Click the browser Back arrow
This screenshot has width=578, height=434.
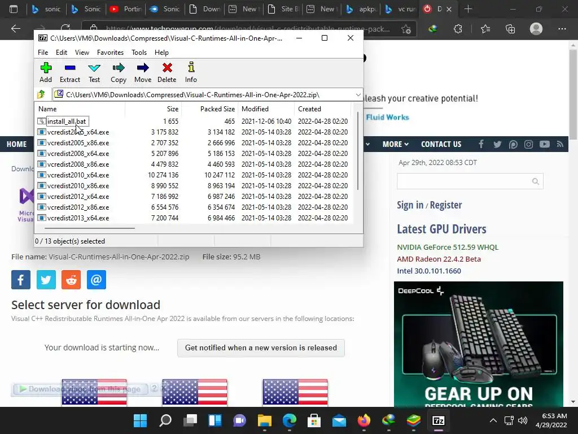click(15, 28)
